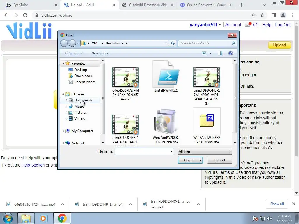Open a new browser tab

coord(241,5)
